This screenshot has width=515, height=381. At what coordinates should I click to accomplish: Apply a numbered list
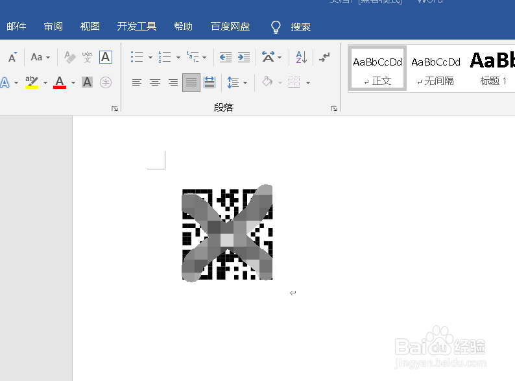[x=165, y=57]
